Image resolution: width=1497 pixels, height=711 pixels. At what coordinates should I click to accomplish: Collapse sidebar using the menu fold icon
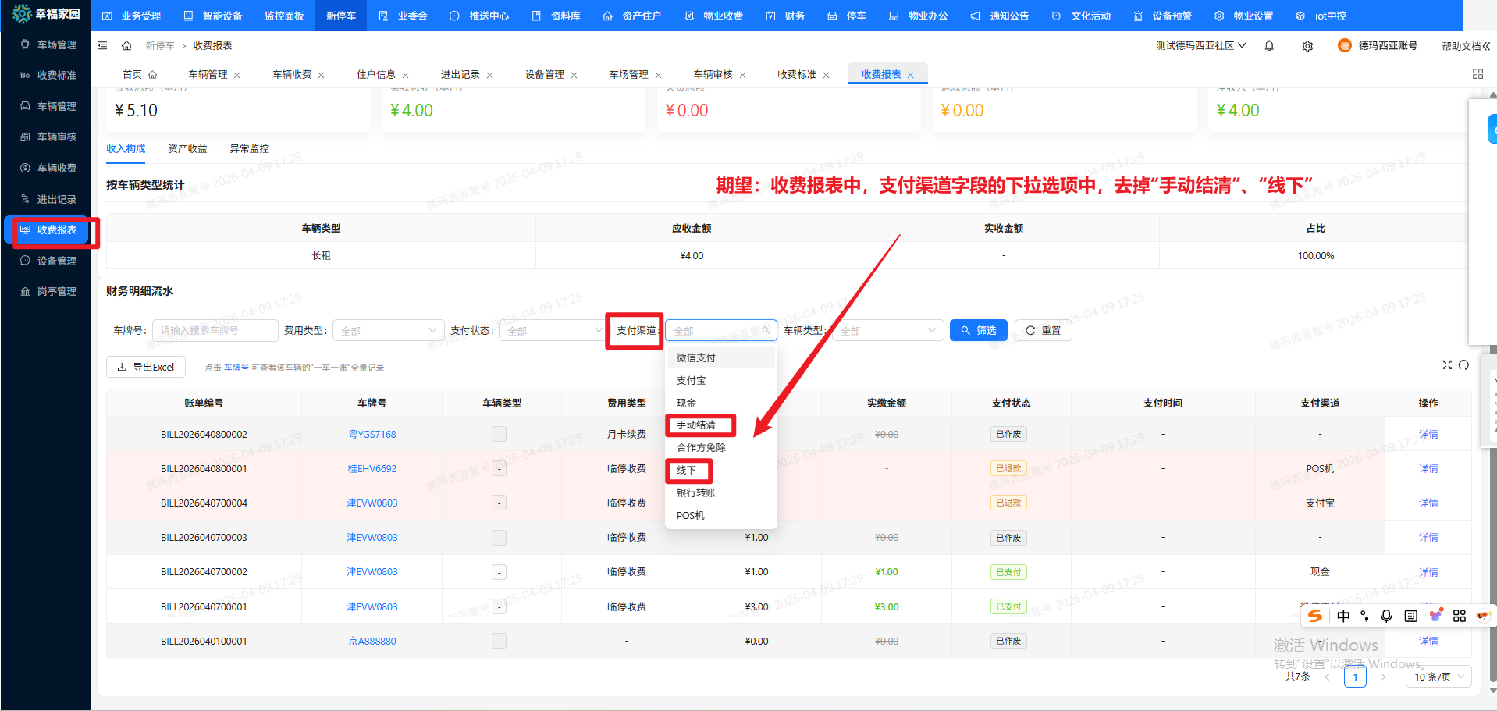pos(103,46)
